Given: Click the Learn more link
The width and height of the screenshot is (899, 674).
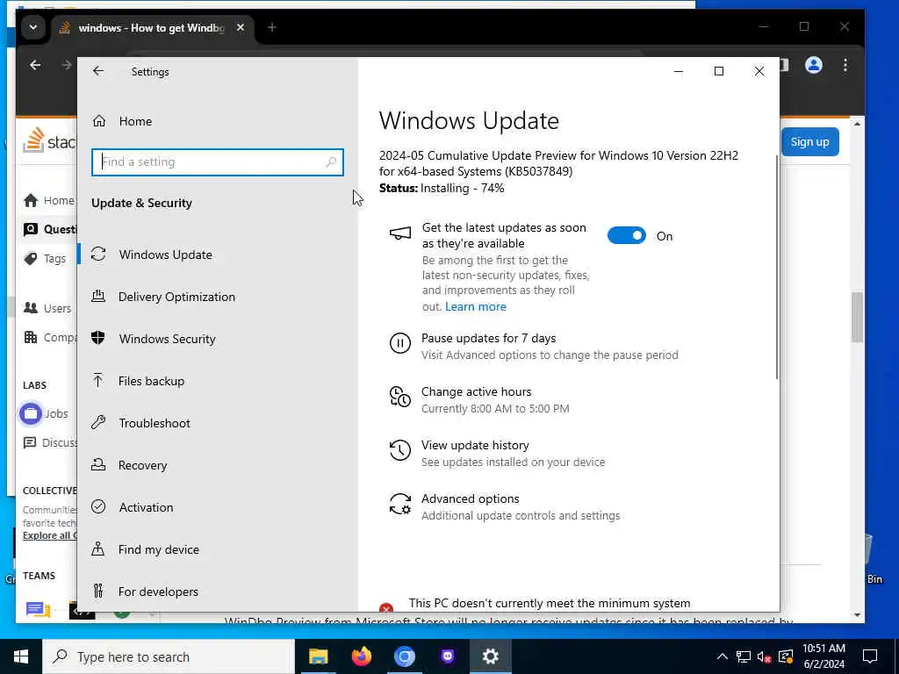Looking at the screenshot, I should [475, 306].
